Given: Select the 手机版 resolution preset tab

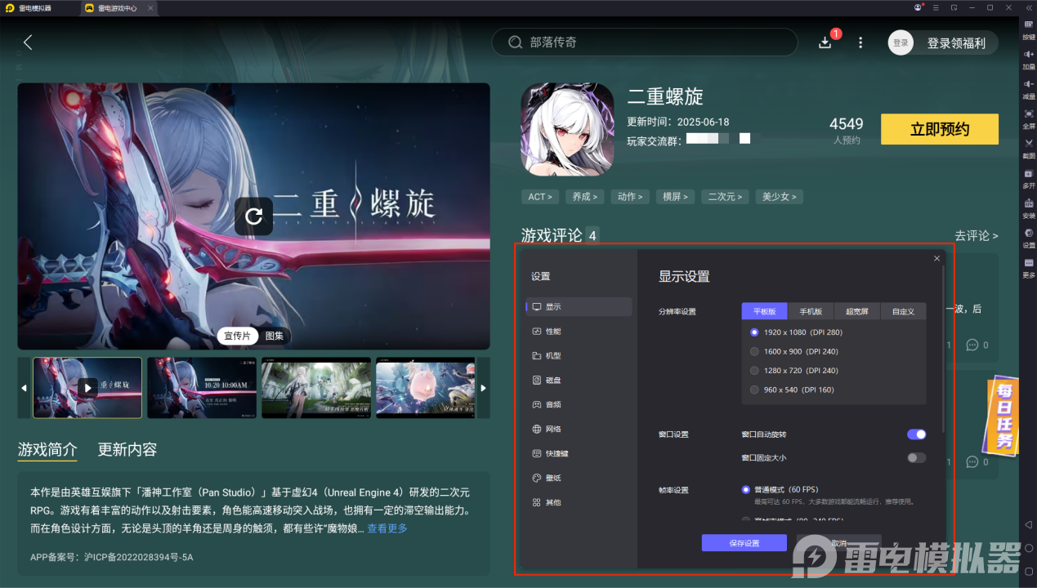Looking at the screenshot, I should 810,310.
